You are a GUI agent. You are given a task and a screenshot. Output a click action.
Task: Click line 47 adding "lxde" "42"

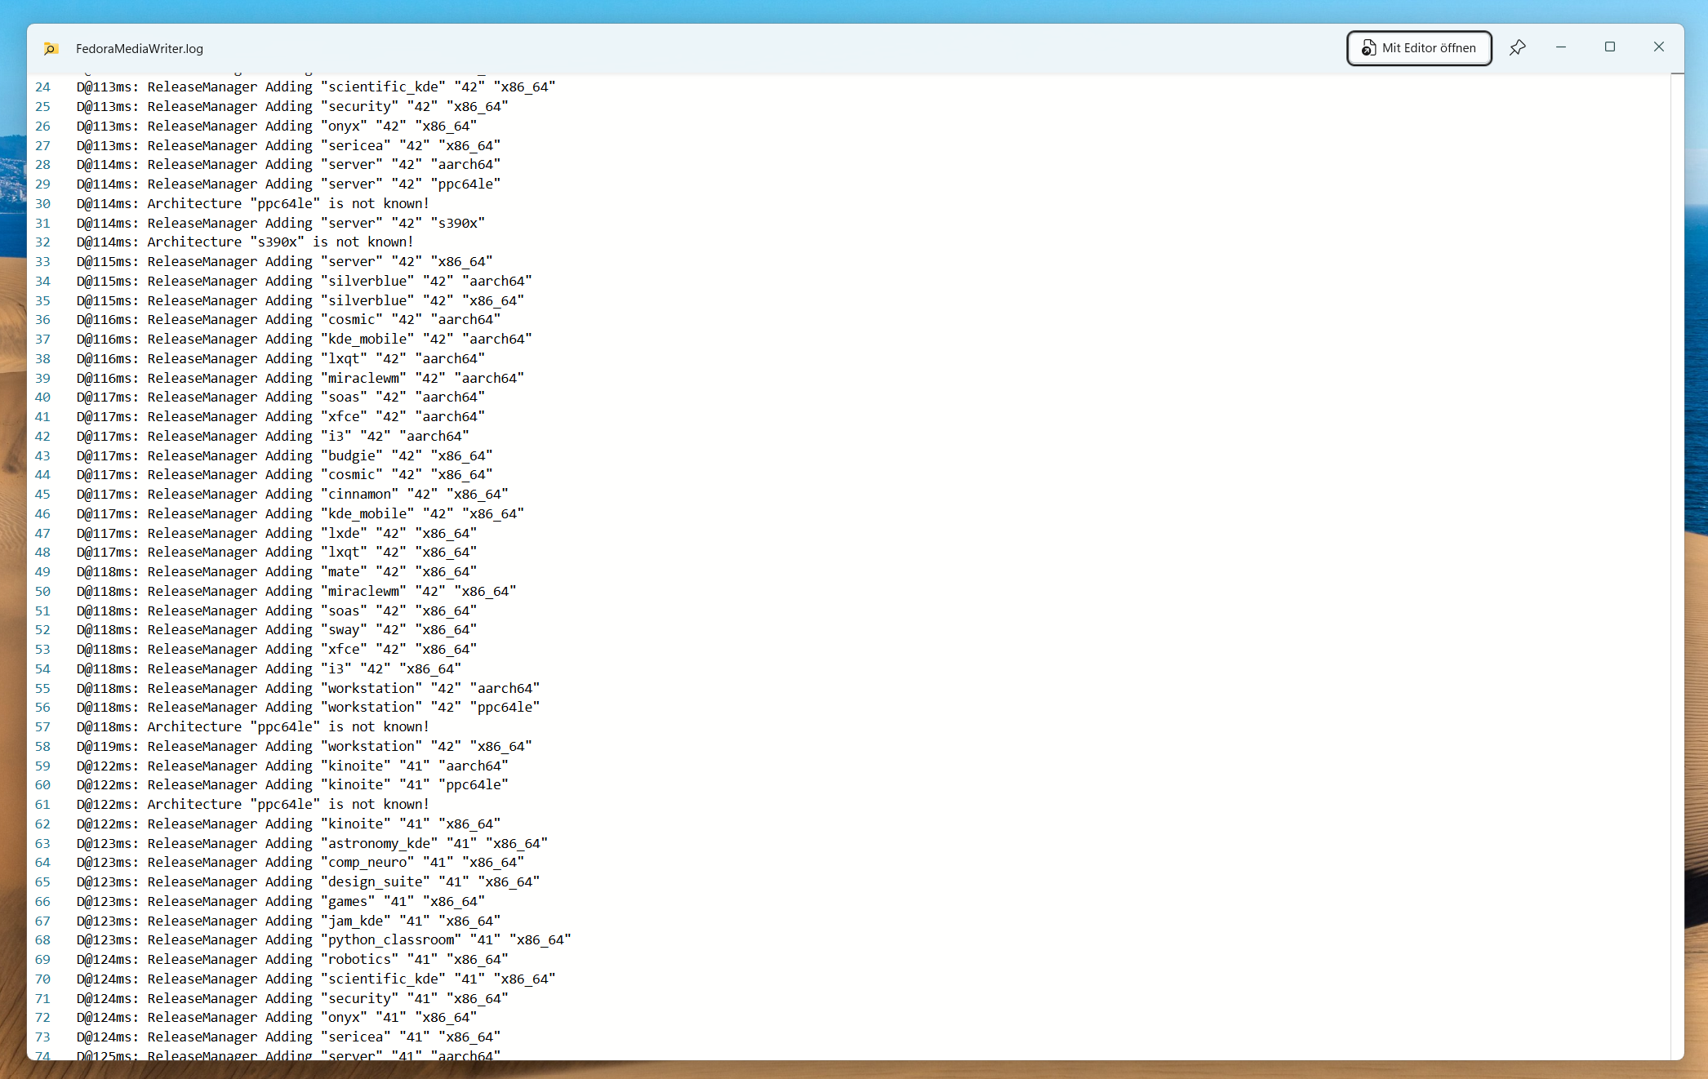pyautogui.click(x=277, y=534)
